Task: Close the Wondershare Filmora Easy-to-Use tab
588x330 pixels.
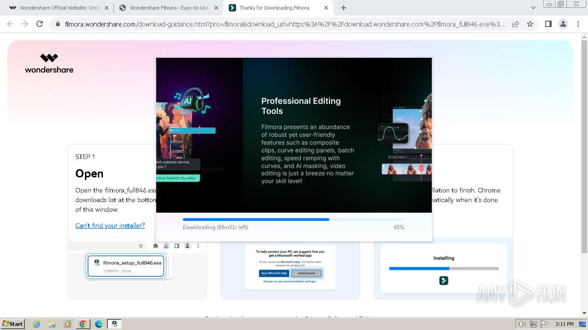Action: [x=217, y=8]
